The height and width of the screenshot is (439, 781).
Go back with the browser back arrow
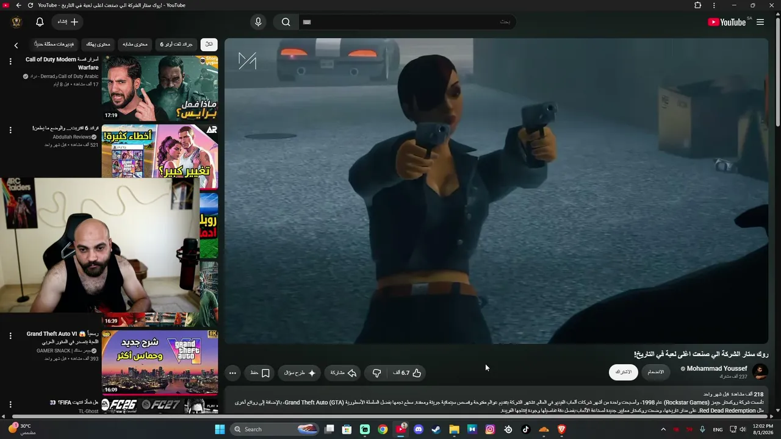point(18,5)
